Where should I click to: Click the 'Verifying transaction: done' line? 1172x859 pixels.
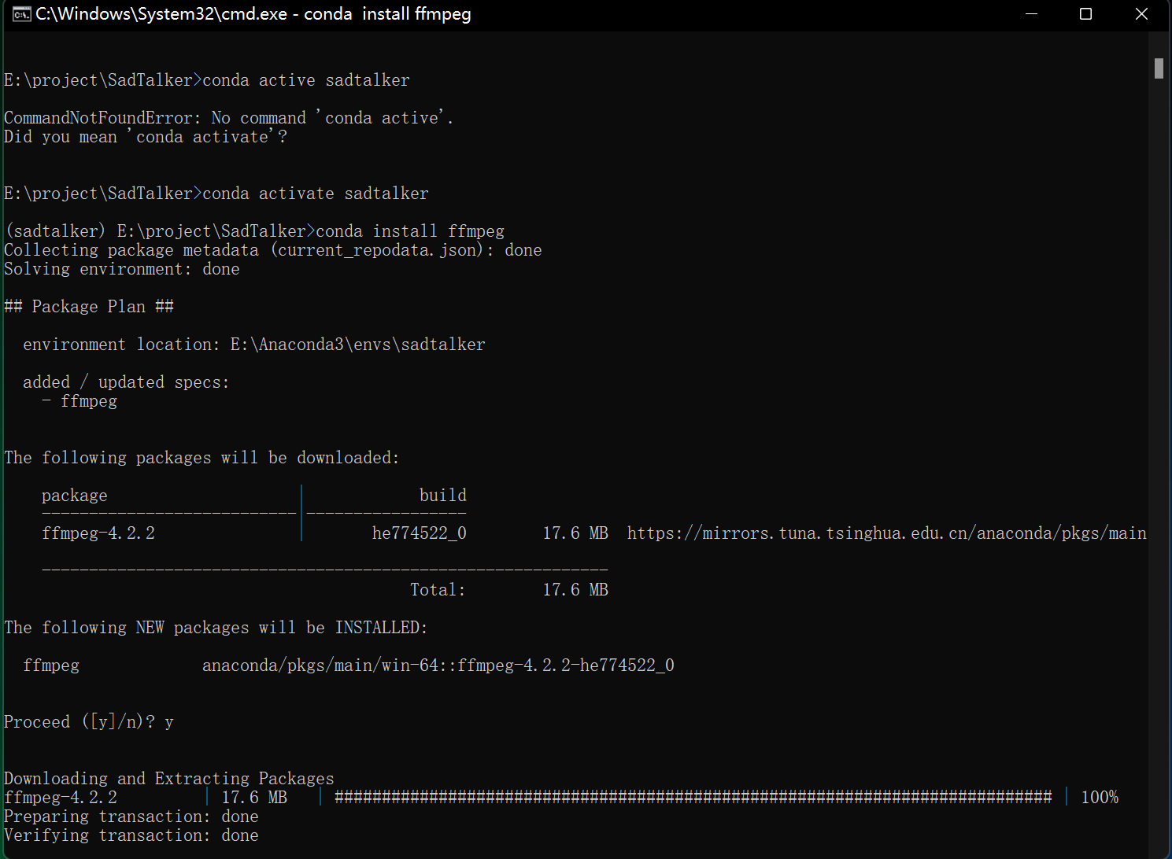(x=131, y=835)
